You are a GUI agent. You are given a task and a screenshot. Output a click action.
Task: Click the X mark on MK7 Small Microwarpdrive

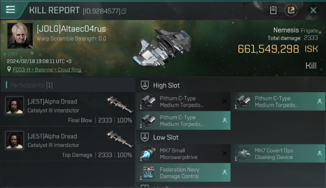(225, 153)
